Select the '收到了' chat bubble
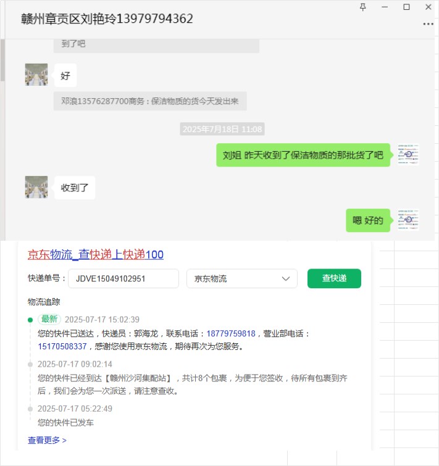This screenshot has width=439, height=466. coord(75,188)
